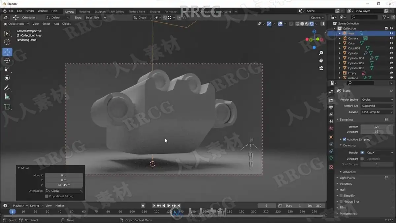The height and width of the screenshot is (223, 396).
Task: Open the timeline Marker menu
Action: point(60,206)
